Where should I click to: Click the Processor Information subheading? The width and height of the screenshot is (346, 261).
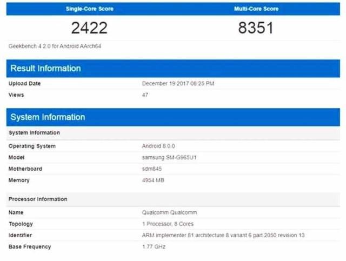(37, 199)
